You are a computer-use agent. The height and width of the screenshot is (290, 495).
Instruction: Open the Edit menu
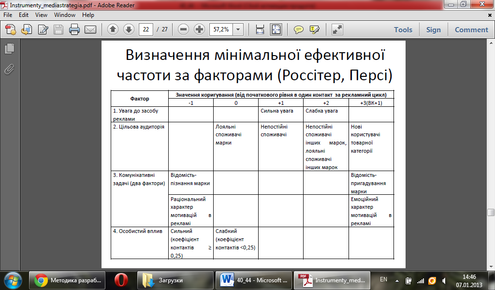coord(24,15)
